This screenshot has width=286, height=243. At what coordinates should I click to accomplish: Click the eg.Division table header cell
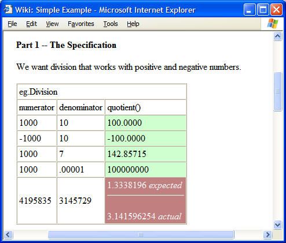[102, 92]
